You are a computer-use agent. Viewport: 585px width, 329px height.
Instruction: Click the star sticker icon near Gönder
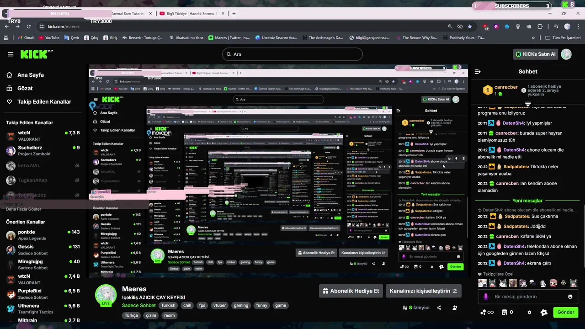(544, 313)
